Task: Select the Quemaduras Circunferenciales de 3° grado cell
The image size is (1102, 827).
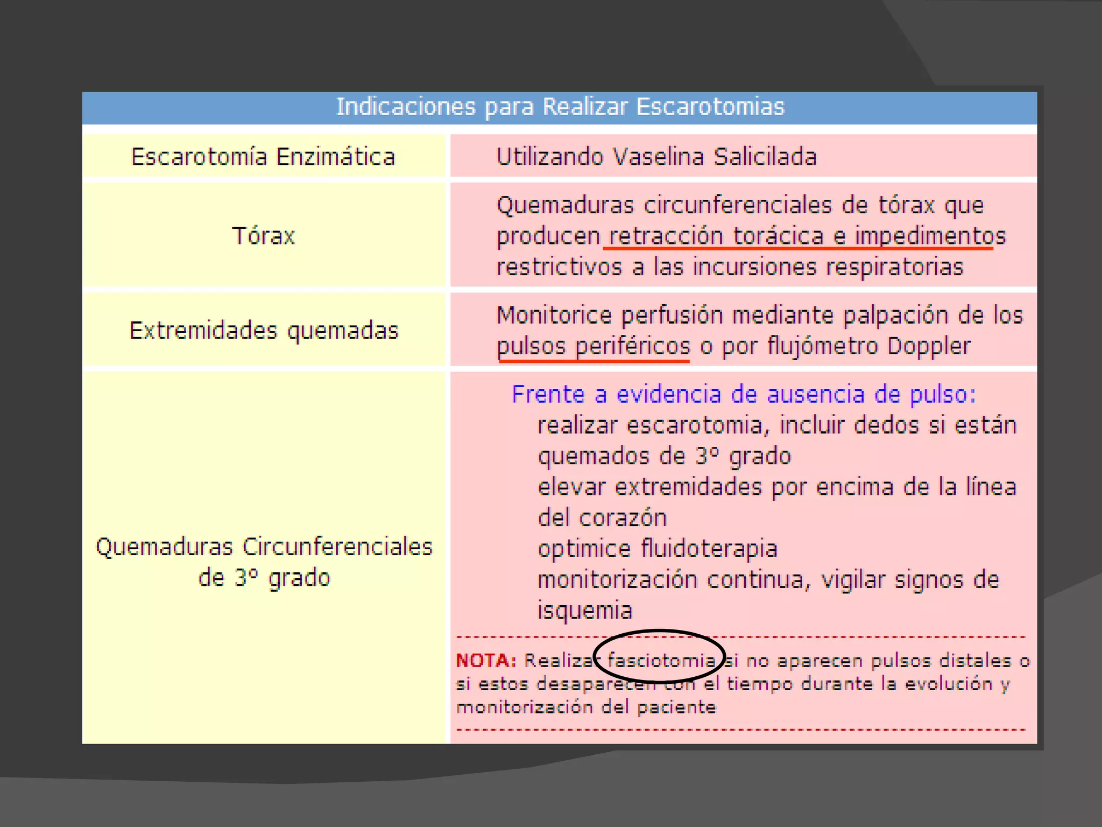Action: (263, 562)
